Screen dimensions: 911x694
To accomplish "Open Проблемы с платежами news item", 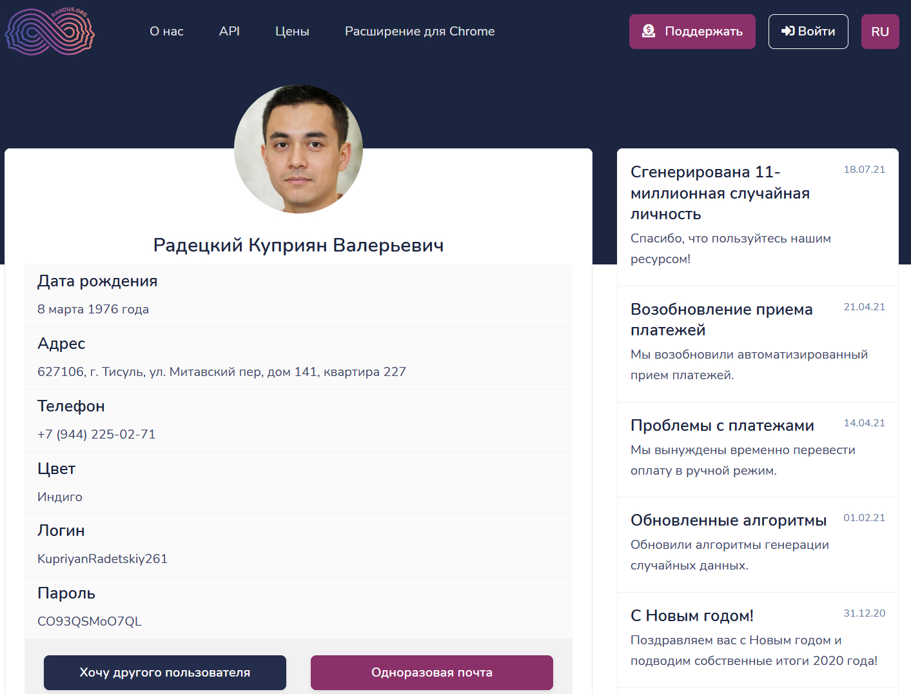I will [x=721, y=426].
